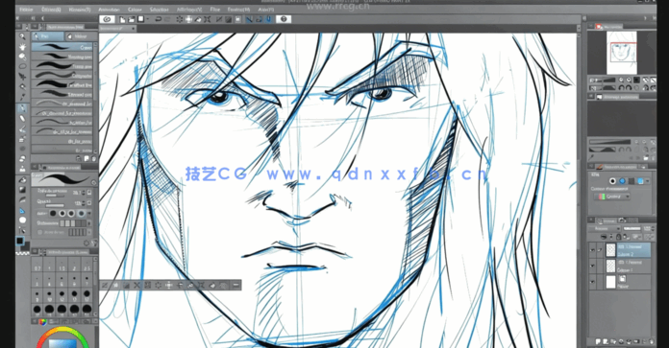Screen dimensions: 669x348
Task: Click the Undo arrow icon
Action: [159, 19]
